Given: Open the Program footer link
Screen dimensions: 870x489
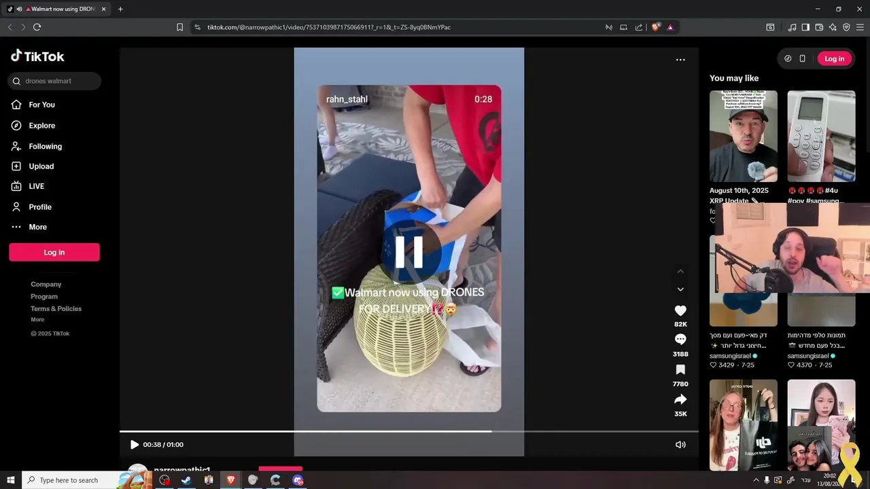Looking at the screenshot, I should coord(44,297).
